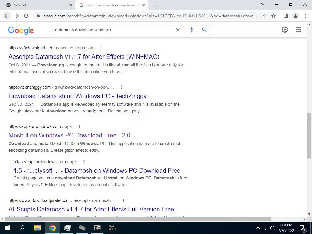Open more options for 1.5 - ru.etysoft result
The image size is (312, 234).
point(84,162)
